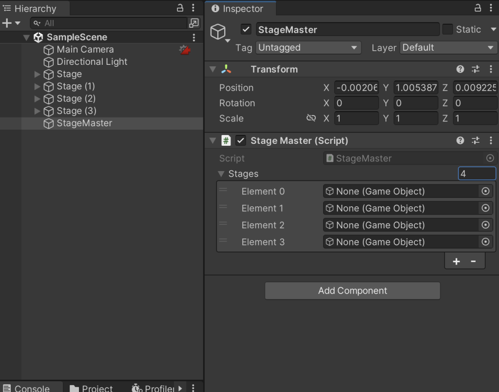499x392 pixels.
Task: Expand the Stage object
Action: coord(37,74)
